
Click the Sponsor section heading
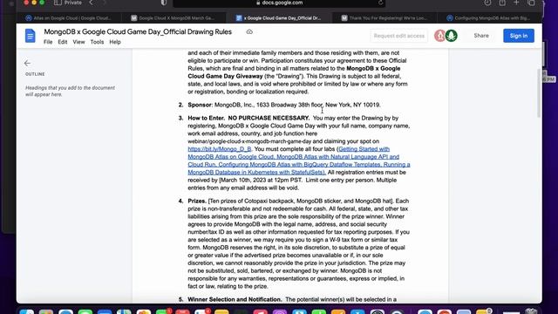tap(200, 105)
